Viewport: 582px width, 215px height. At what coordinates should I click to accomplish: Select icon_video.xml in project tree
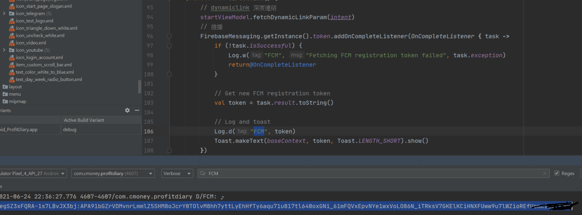[x=31, y=43]
